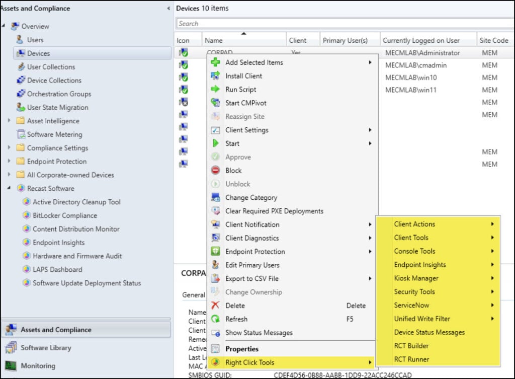Sort by the Site Code column header

495,40
